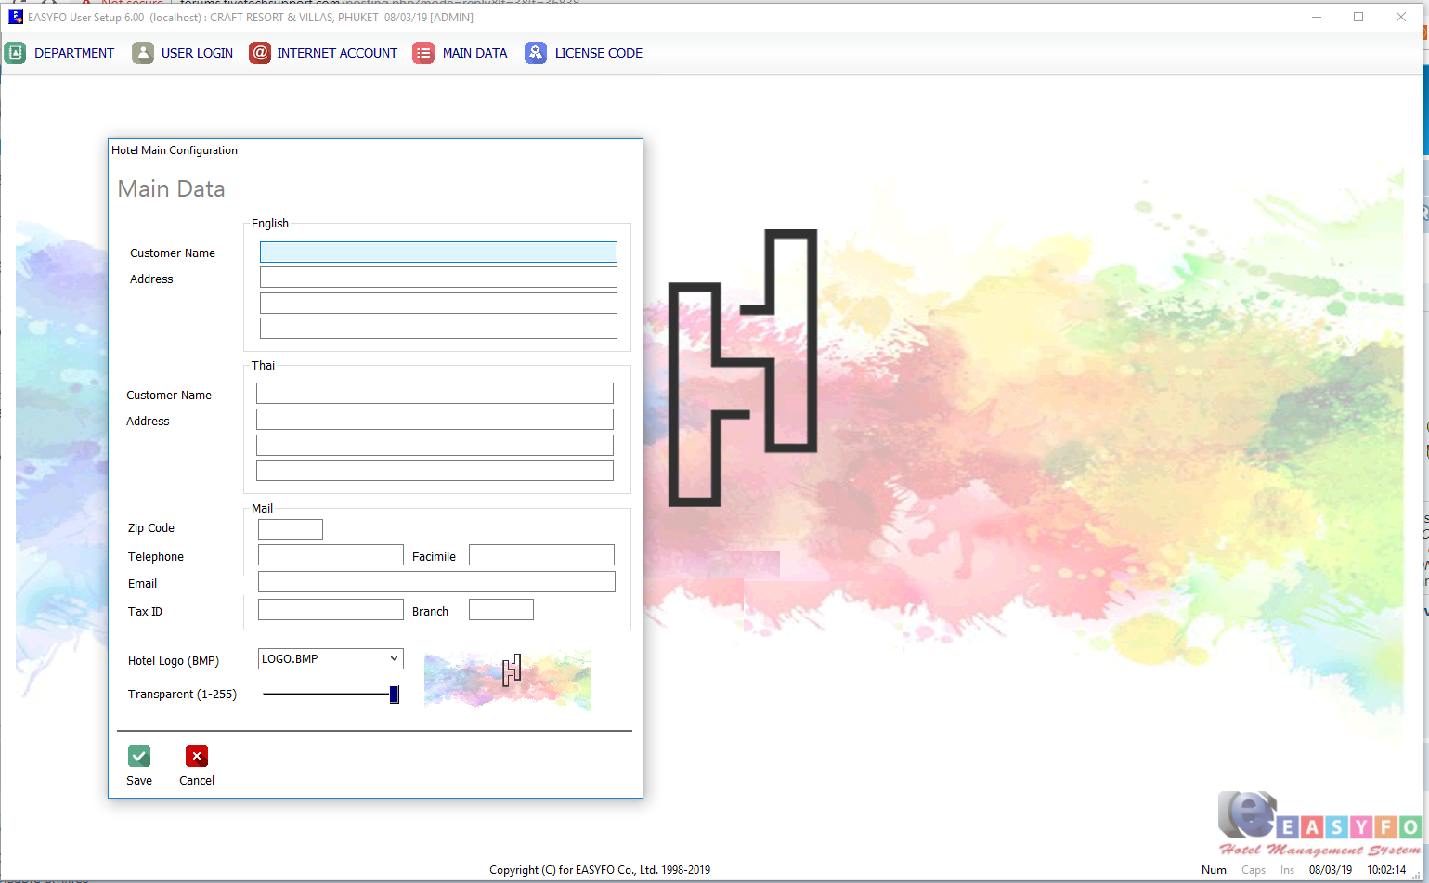Click the Main Data list icon

[x=423, y=53]
